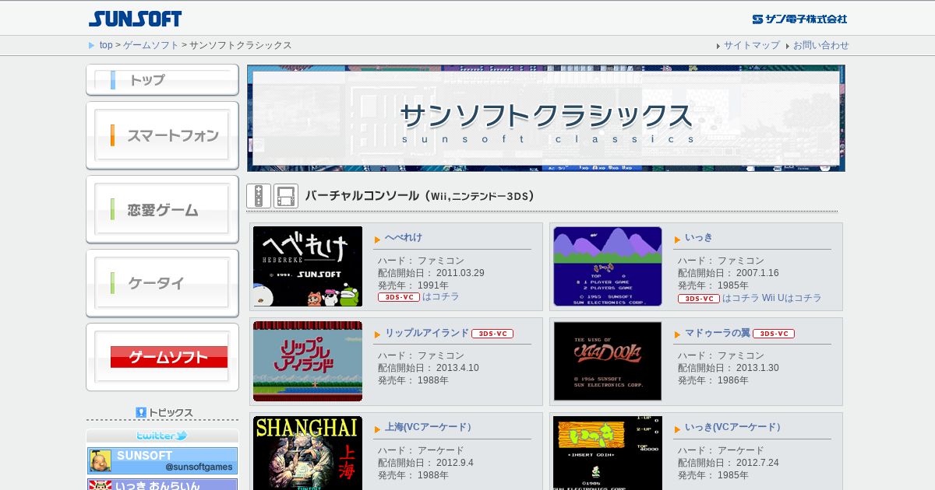This screenshot has width=935, height=490.
Task: Click the SUNSOFT logo in the header
Action: tap(135, 19)
